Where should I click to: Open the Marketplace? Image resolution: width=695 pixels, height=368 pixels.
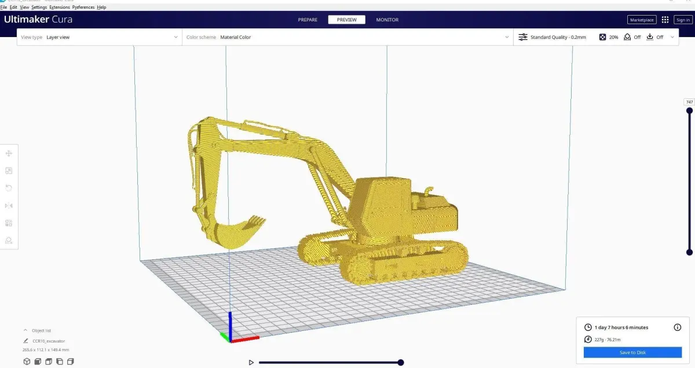pyautogui.click(x=642, y=20)
